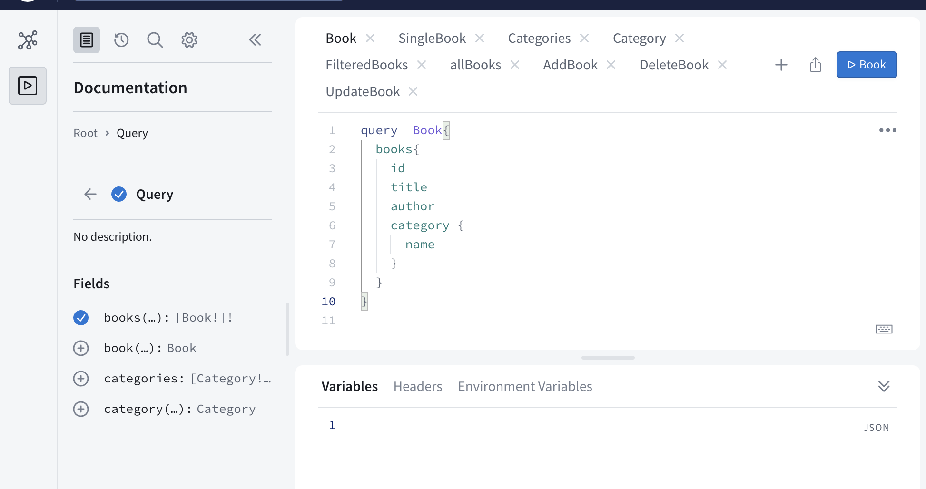926x489 pixels.
Task: Click the documentation panel scrollbar
Action: tap(287, 329)
